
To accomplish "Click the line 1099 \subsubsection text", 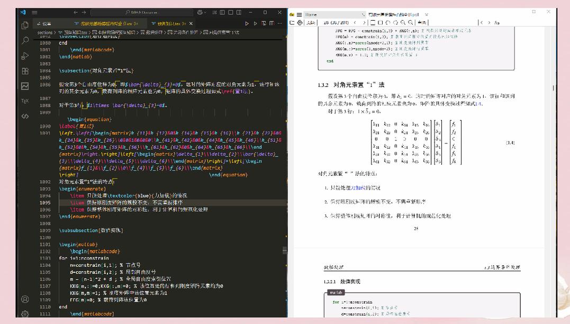I will (91, 230).
